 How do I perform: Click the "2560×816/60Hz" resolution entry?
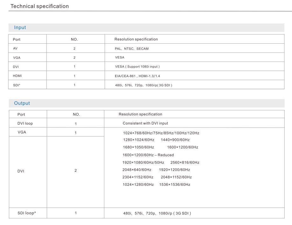click(x=183, y=163)
